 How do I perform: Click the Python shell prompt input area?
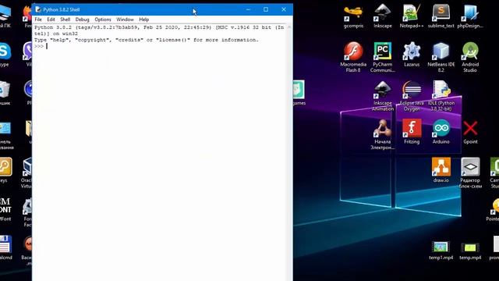point(159,47)
